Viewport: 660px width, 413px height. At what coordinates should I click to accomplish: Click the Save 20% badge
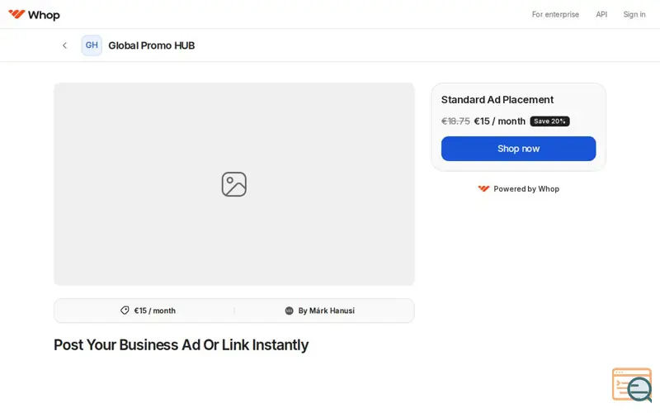tap(549, 121)
